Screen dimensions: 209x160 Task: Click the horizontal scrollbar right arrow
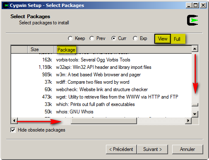pos(188,121)
